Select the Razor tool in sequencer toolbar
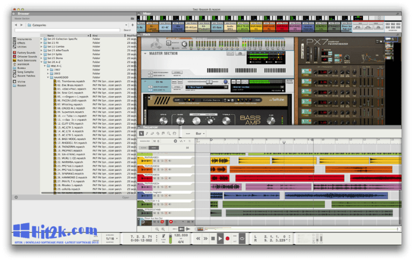 (x=158, y=134)
